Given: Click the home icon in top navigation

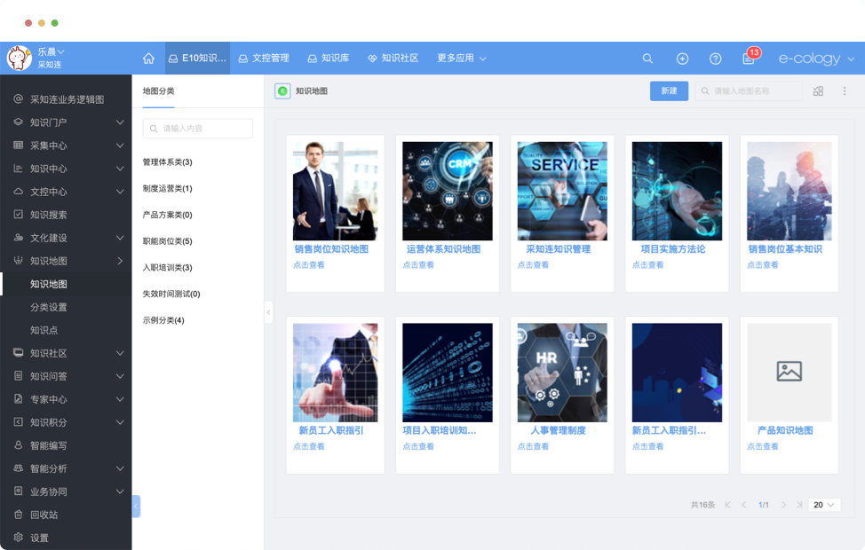Looking at the screenshot, I should (x=148, y=59).
